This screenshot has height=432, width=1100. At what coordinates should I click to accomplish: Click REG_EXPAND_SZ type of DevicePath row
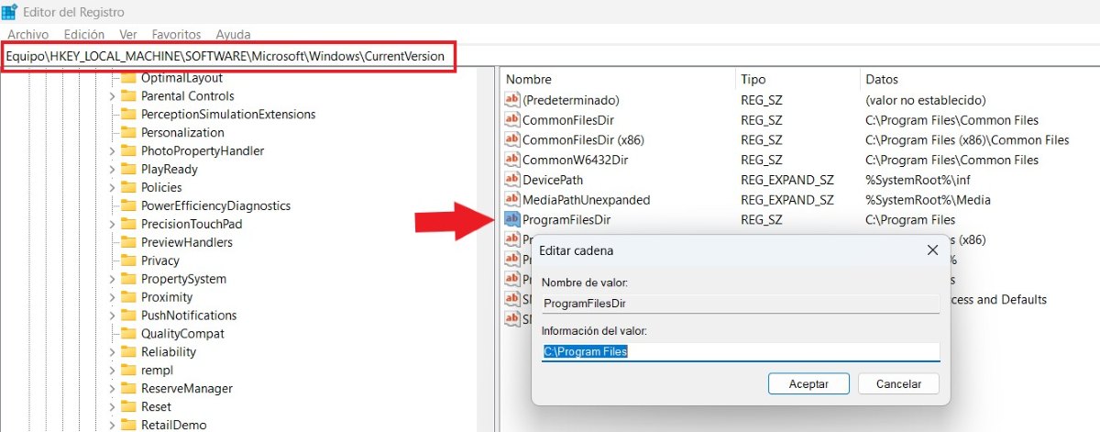point(787,180)
